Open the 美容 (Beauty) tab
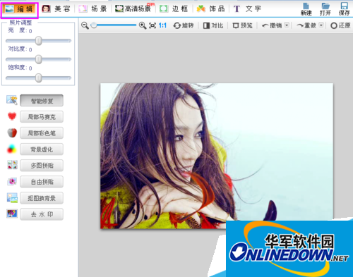353x277 pixels. point(56,9)
